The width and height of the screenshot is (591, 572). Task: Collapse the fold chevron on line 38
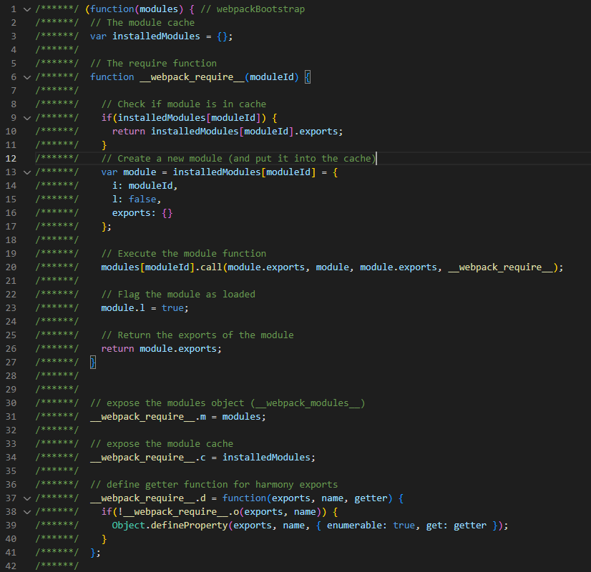pyautogui.click(x=27, y=512)
